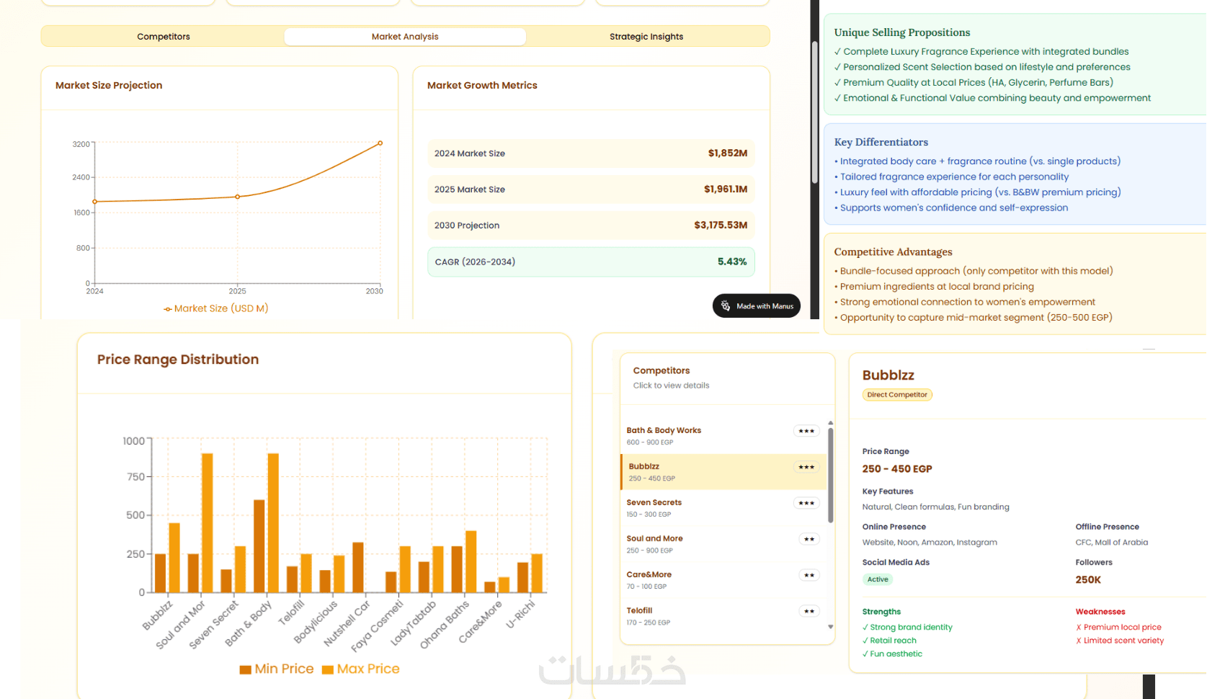Click U-Richi label on price chart axis
Viewport: 1225px width, 699px height.
[520, 614]
